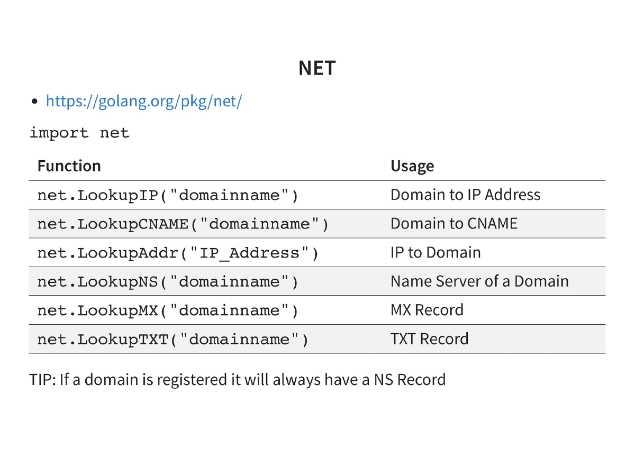The width and height of the screenshot is (635, 449).
Task: Click the net.LookupMX function cell
Action: point(168,310)
